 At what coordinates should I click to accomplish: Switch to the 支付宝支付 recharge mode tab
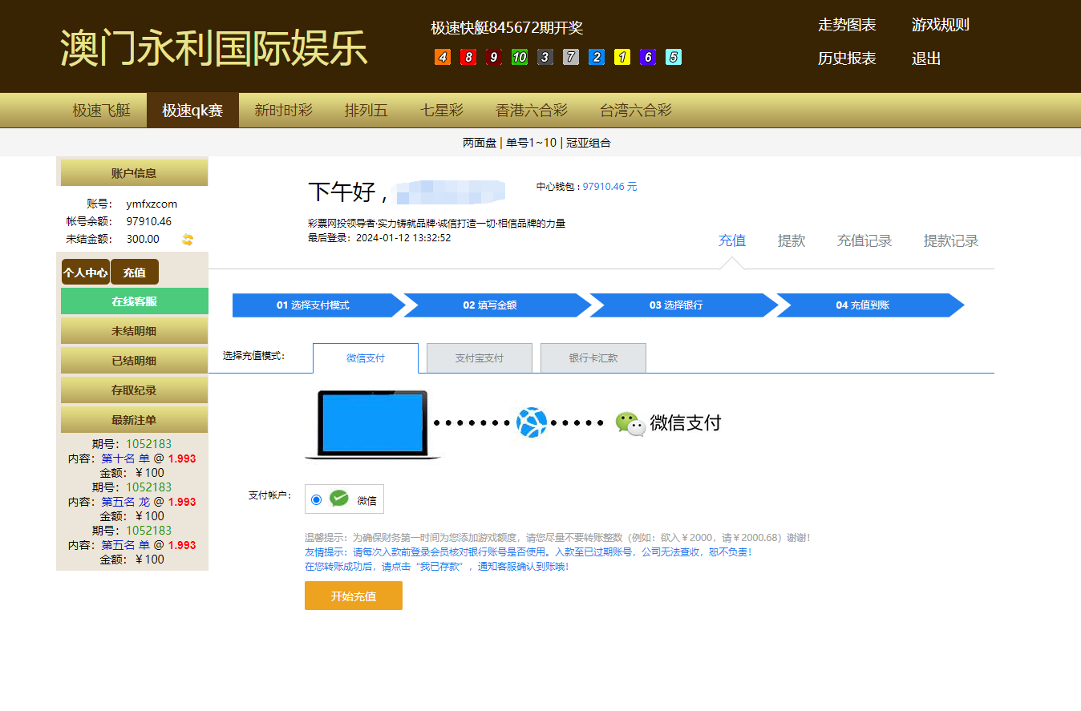[x=480, y=358]
